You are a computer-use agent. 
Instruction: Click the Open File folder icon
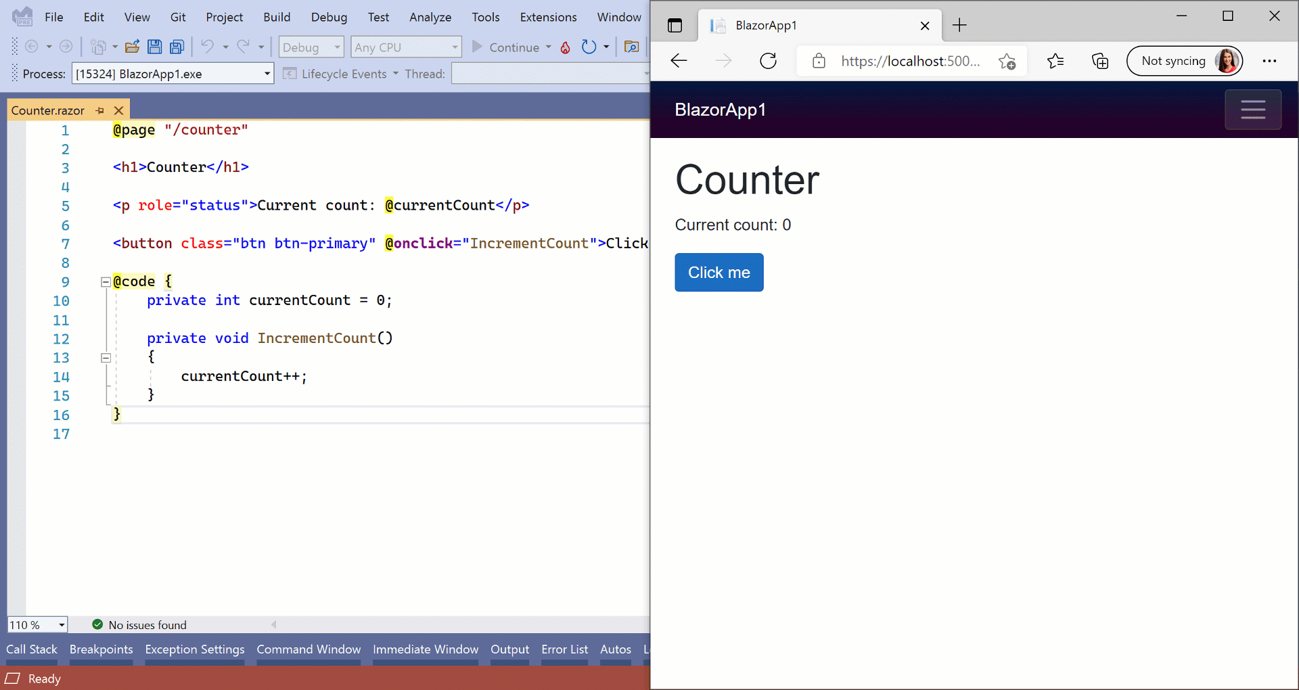click(133, 47)
